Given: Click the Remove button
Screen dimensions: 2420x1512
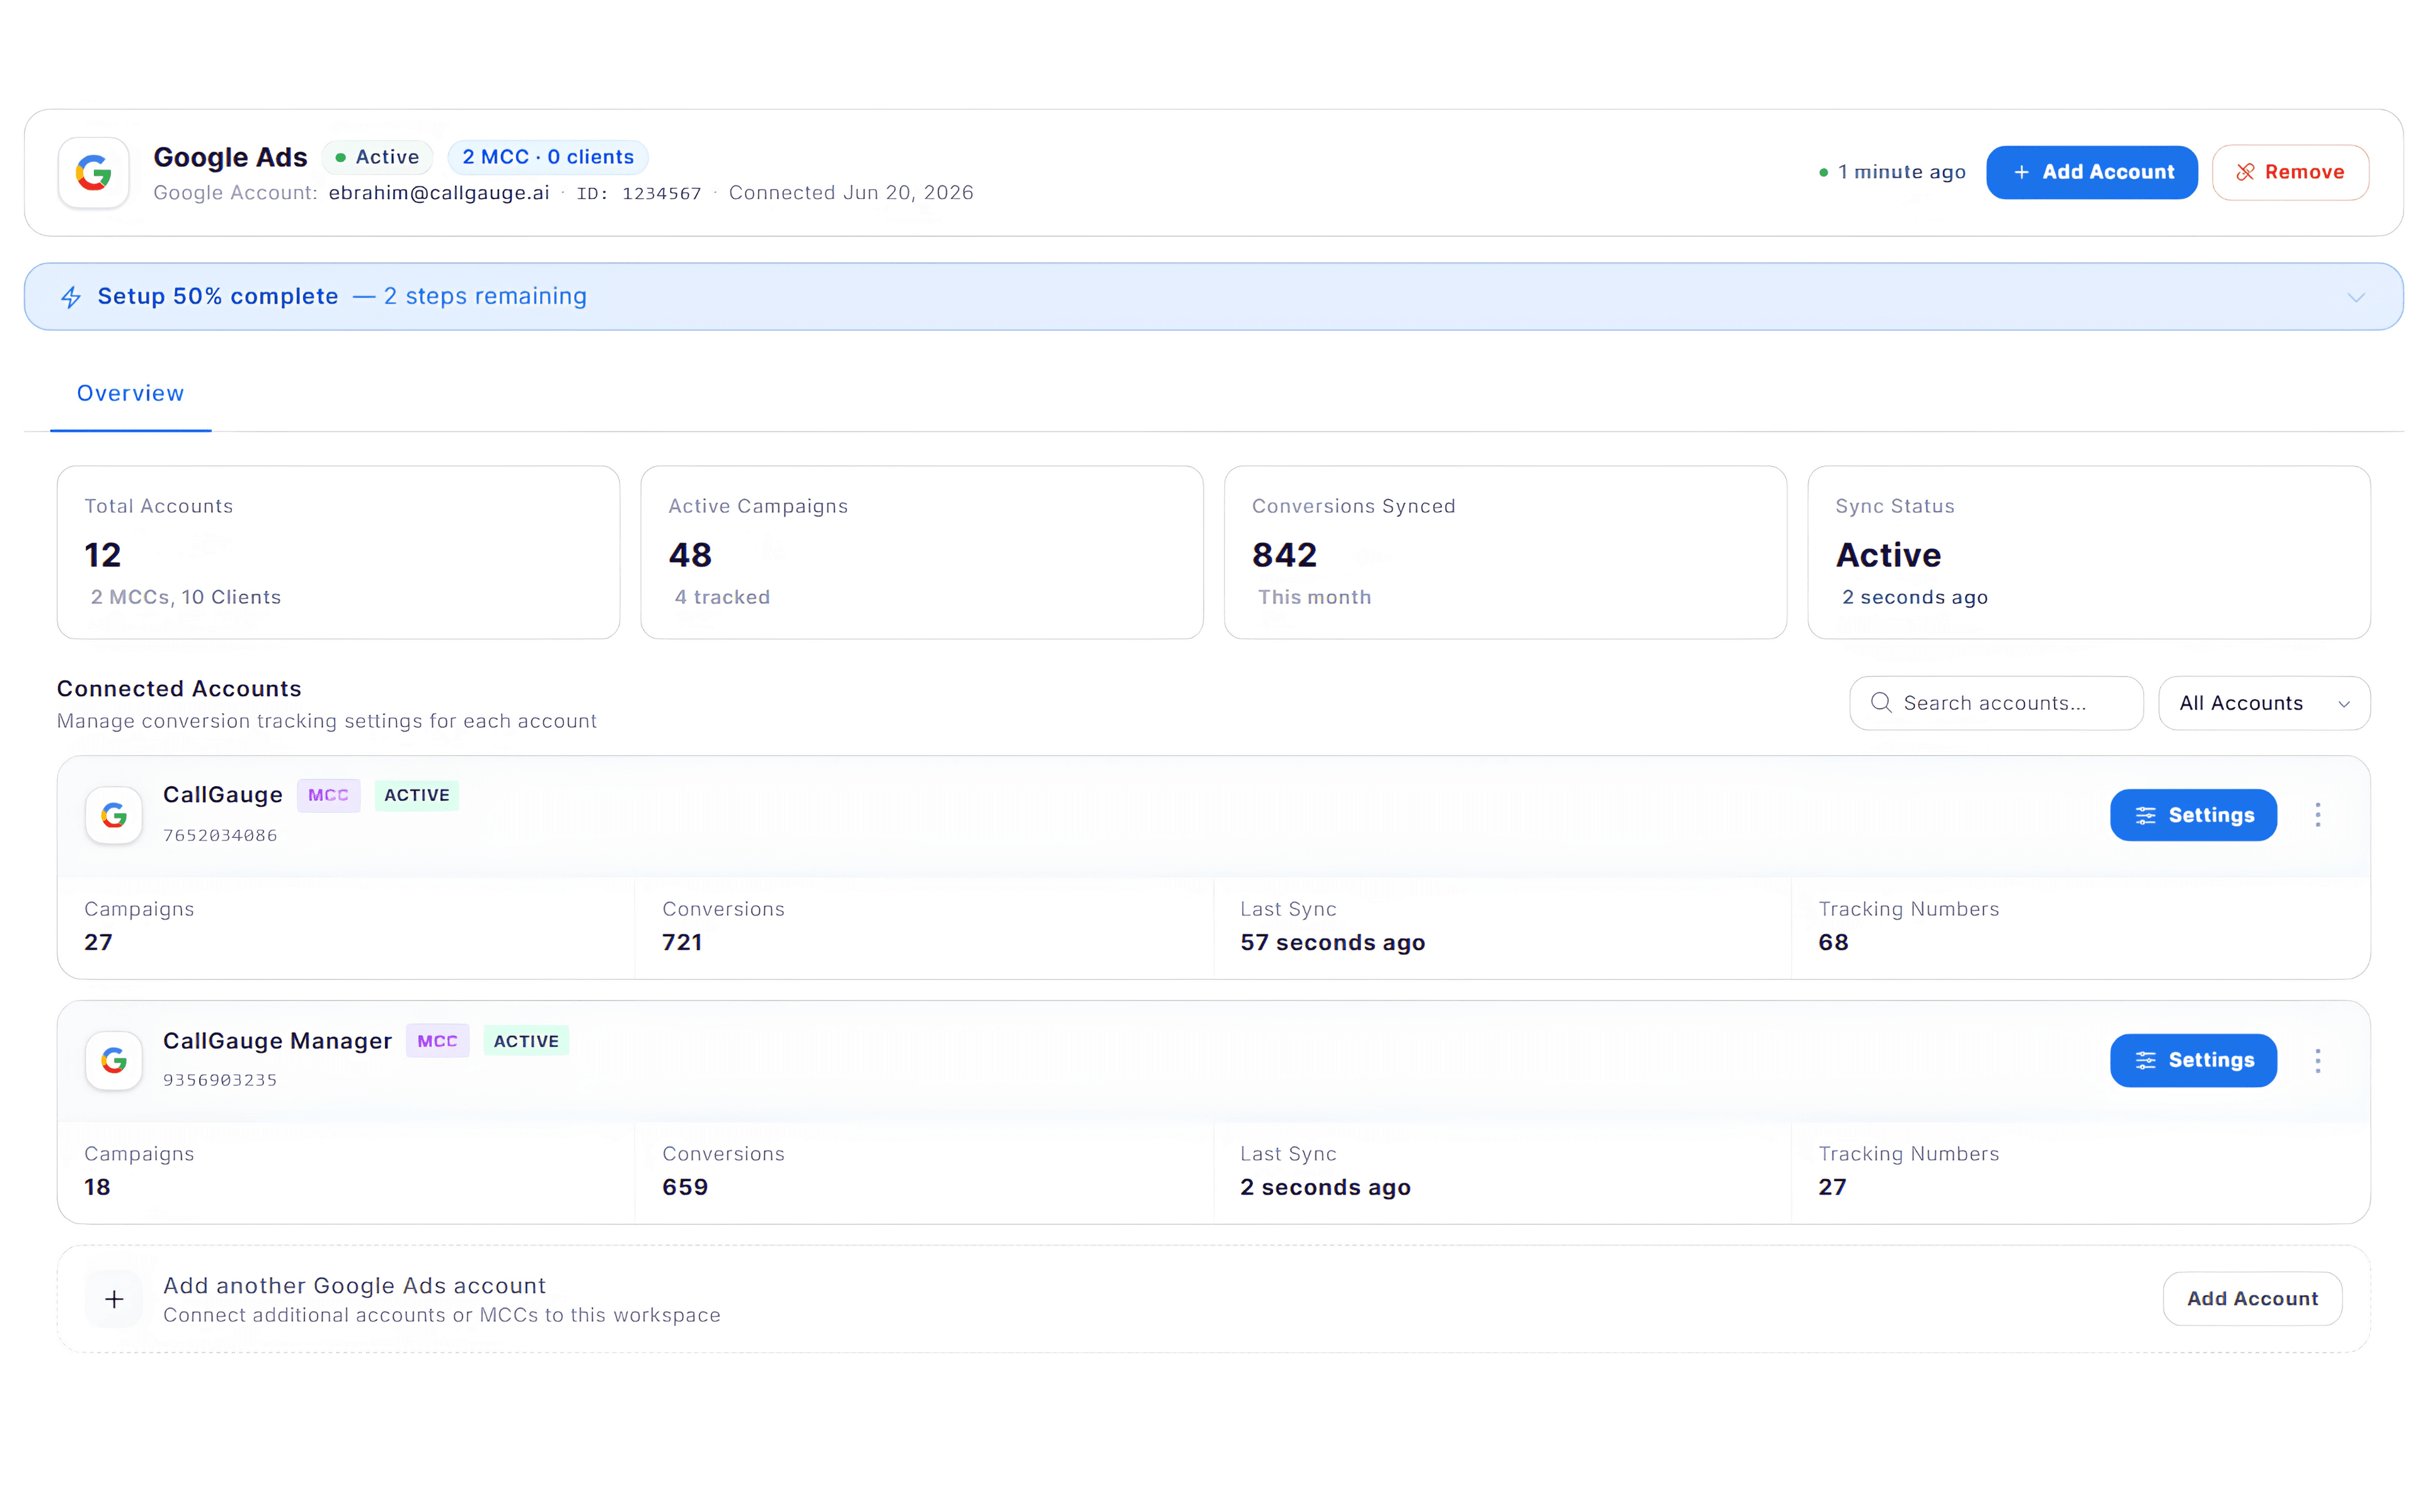Looking at the screenshot, I should (2290, 172).
